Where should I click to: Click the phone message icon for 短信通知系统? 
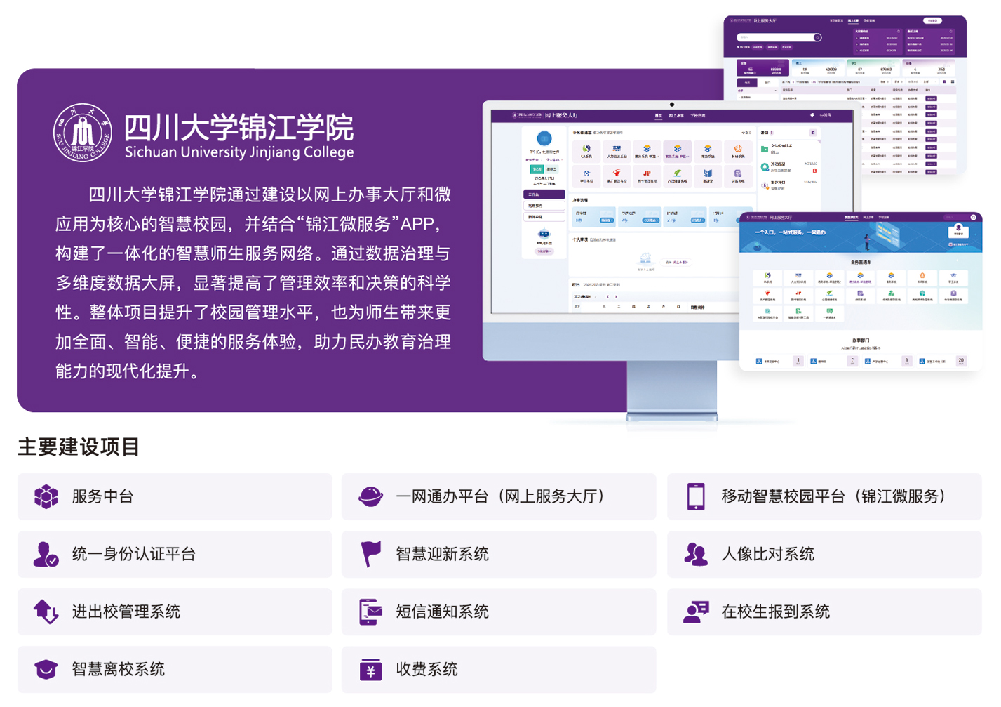coord(370,612)
